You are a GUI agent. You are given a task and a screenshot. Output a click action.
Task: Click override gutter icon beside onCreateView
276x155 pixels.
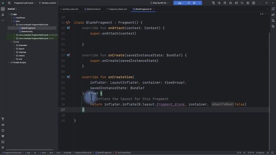pyautogui.click(x=68, y=77)
